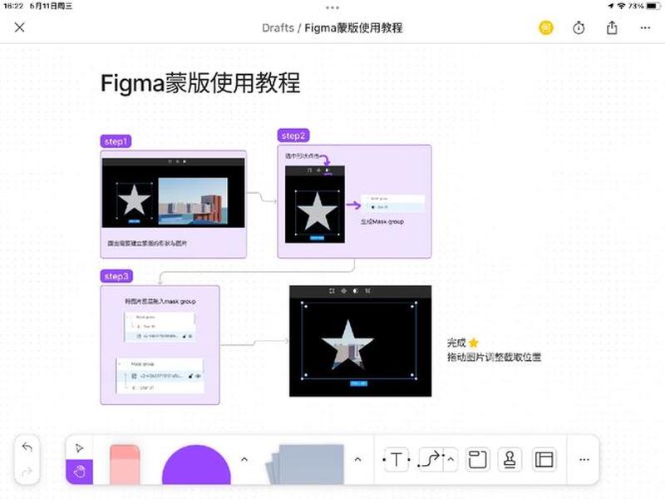Select the purple hand tool
The width and height of the screenshot is (665, 499).
(x=79, y=472)
